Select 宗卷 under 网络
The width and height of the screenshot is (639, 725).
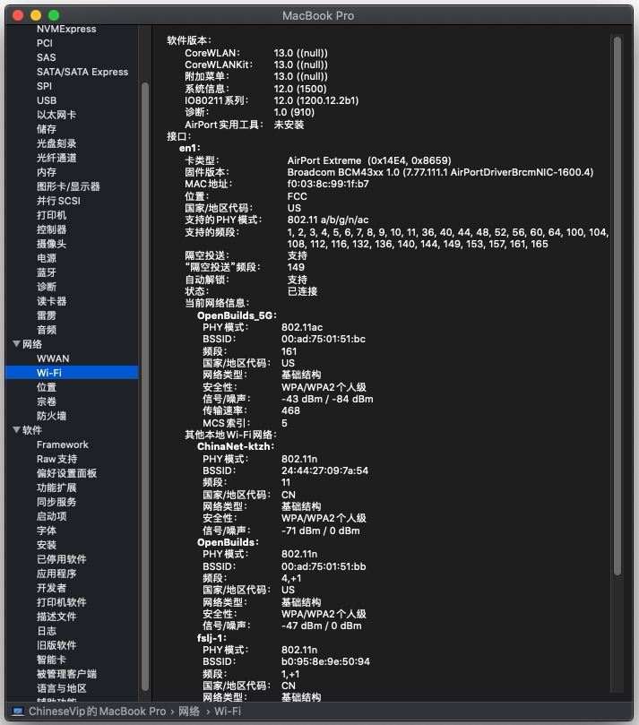click(47, 401)
